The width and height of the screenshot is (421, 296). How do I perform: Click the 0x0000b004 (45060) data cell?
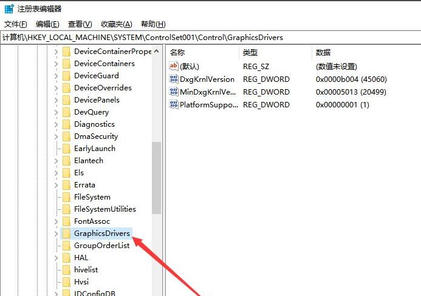tap(351, 79)
